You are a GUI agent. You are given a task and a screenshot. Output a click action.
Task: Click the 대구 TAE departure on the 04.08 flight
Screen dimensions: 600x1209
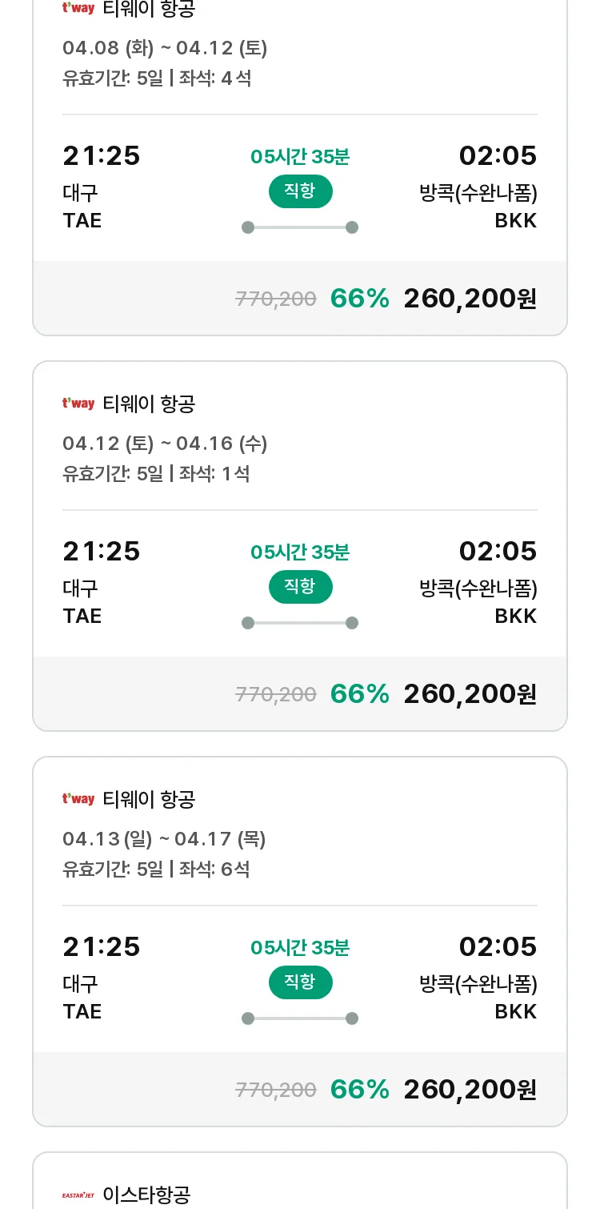click(x=82, y=206)
